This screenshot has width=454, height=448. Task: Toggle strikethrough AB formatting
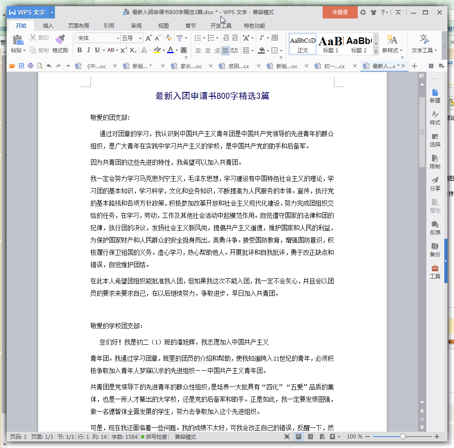[111, 50]
